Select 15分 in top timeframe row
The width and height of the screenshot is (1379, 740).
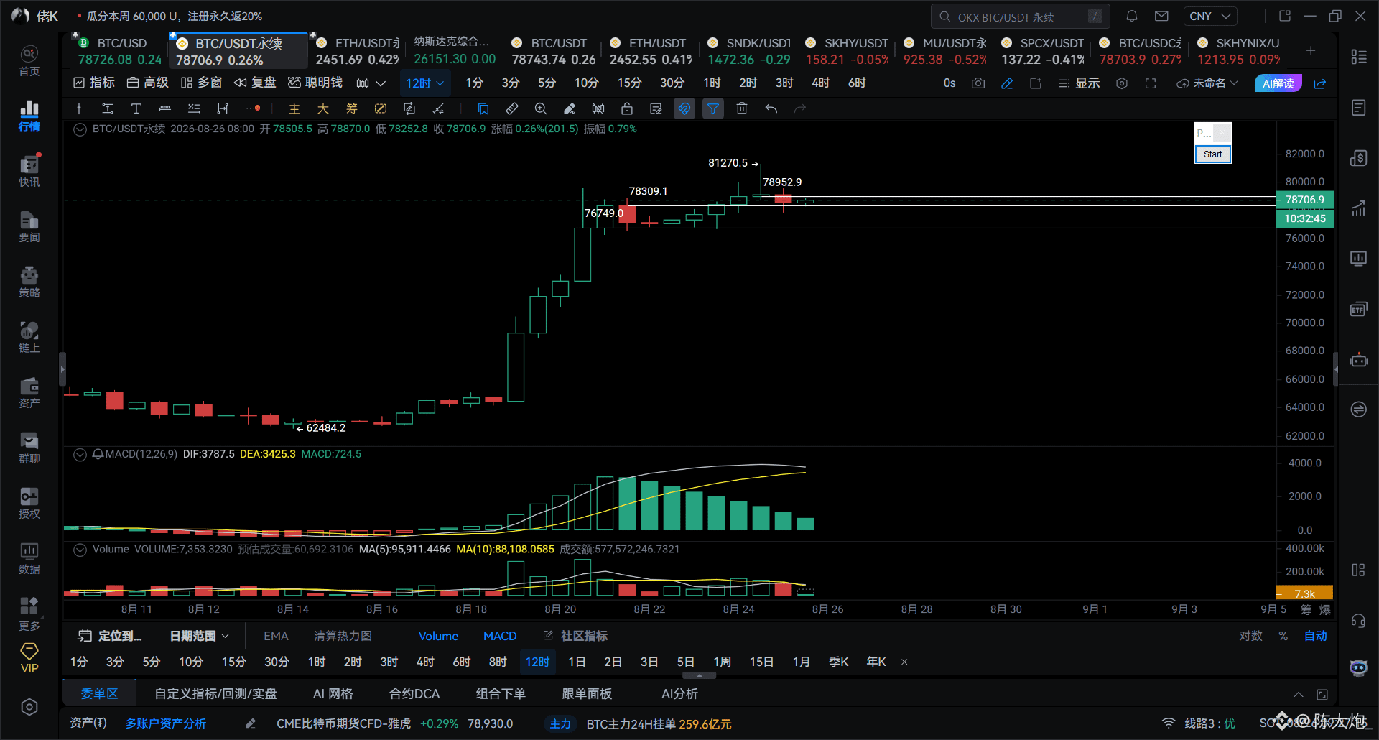pyautogui.click(x=629, y=83)
